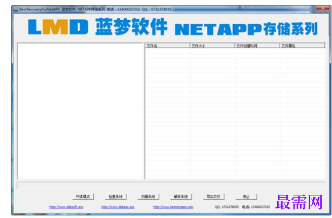Screen dimensions: 332x218
Task: Open the www.lanmengsos.com link
Action: coord(173,207)
